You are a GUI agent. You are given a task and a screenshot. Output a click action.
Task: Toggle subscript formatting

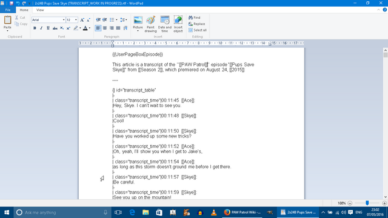(62, 28)
